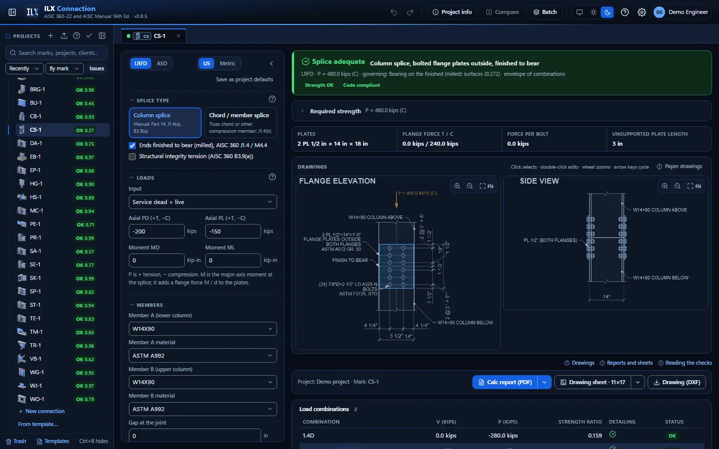Click into the Axial PD input field
The image size is (719, 449).
(x=156, y=231)
